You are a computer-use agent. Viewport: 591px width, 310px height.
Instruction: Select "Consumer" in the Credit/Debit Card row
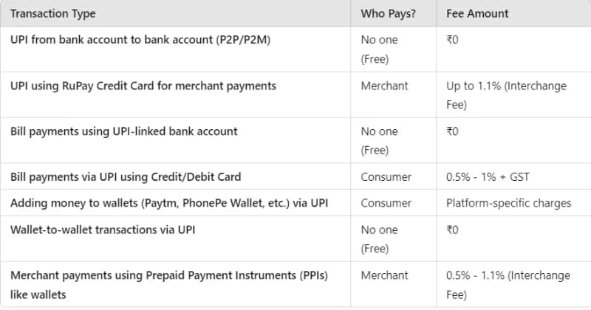(386, 177)
